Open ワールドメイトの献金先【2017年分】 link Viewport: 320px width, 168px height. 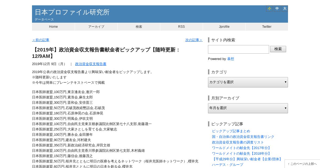242,148
